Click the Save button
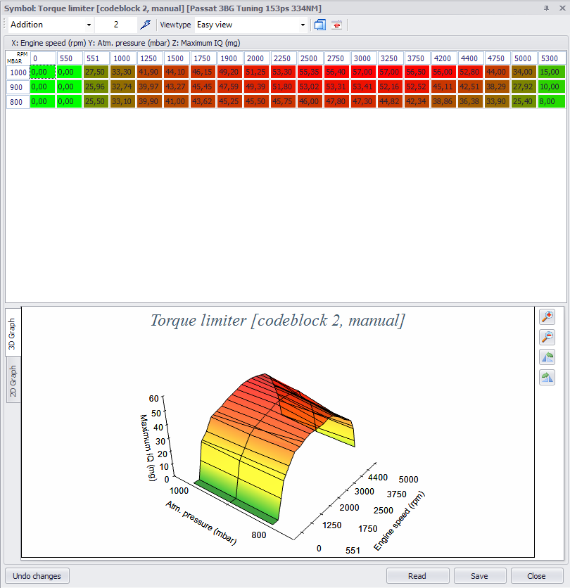This screenshot has height=588, width=570. [x=479, y=576]
